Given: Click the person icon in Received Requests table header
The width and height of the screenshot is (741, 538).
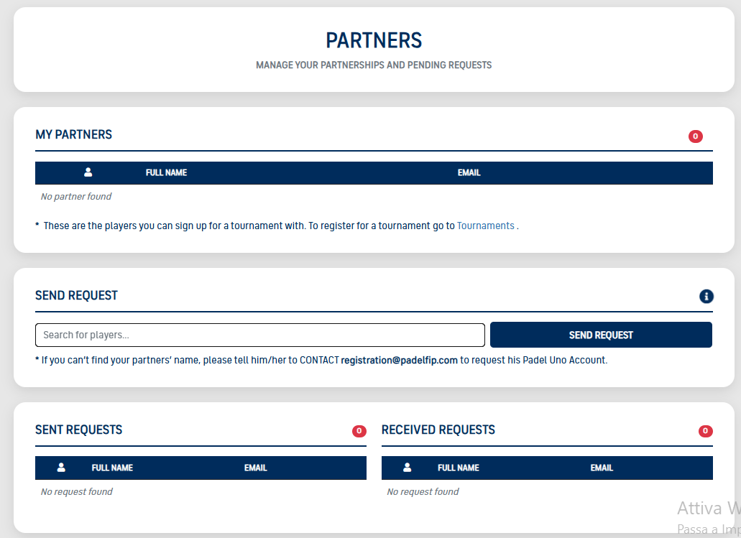Looking at the screenshot, I should pos(408,468).
